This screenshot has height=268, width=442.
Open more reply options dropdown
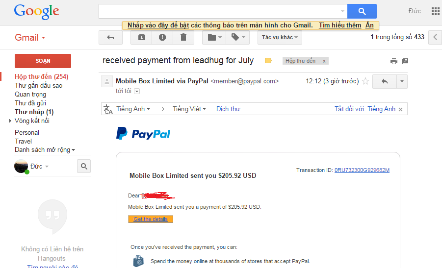402,82
